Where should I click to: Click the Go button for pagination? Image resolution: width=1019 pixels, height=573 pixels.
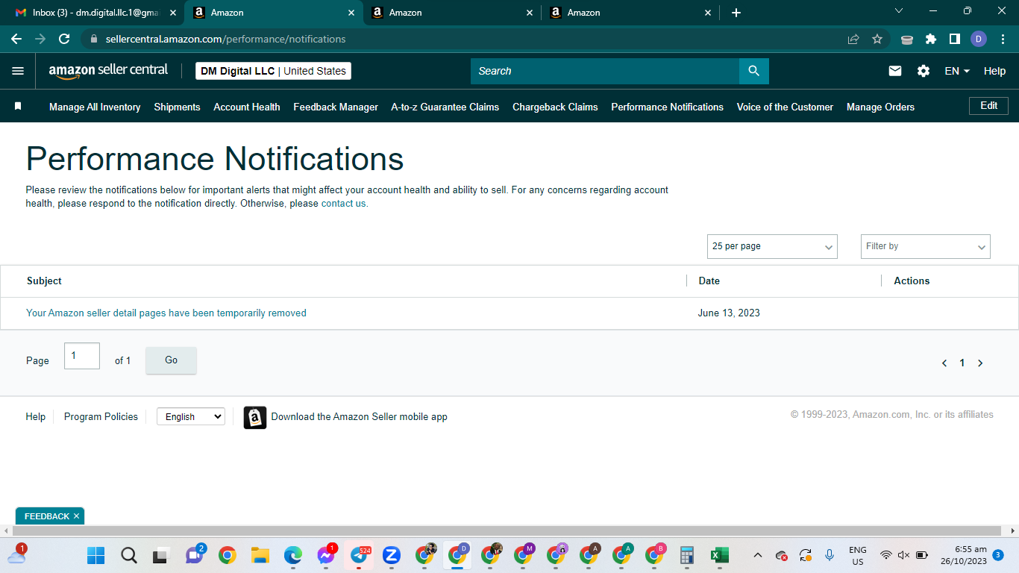click(171, 360)
